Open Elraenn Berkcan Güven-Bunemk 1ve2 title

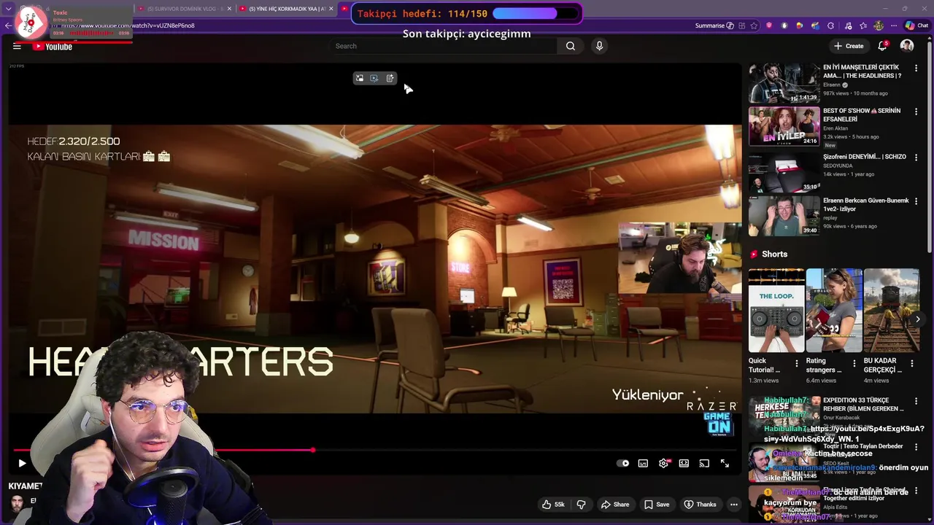pyautogui.click(x=866, y=205)
